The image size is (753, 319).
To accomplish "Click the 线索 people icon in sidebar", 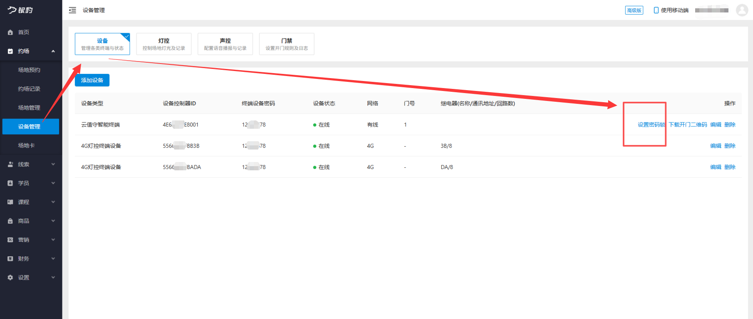I will coord(10,164).
